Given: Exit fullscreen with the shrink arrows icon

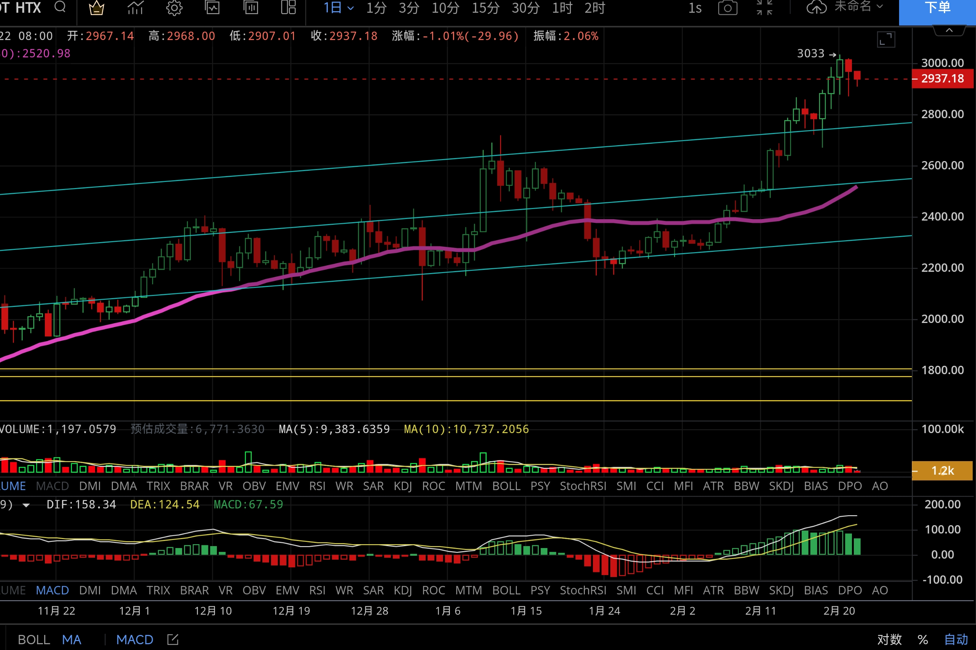Looking at the screenshot, I should (x=764, y=8).
